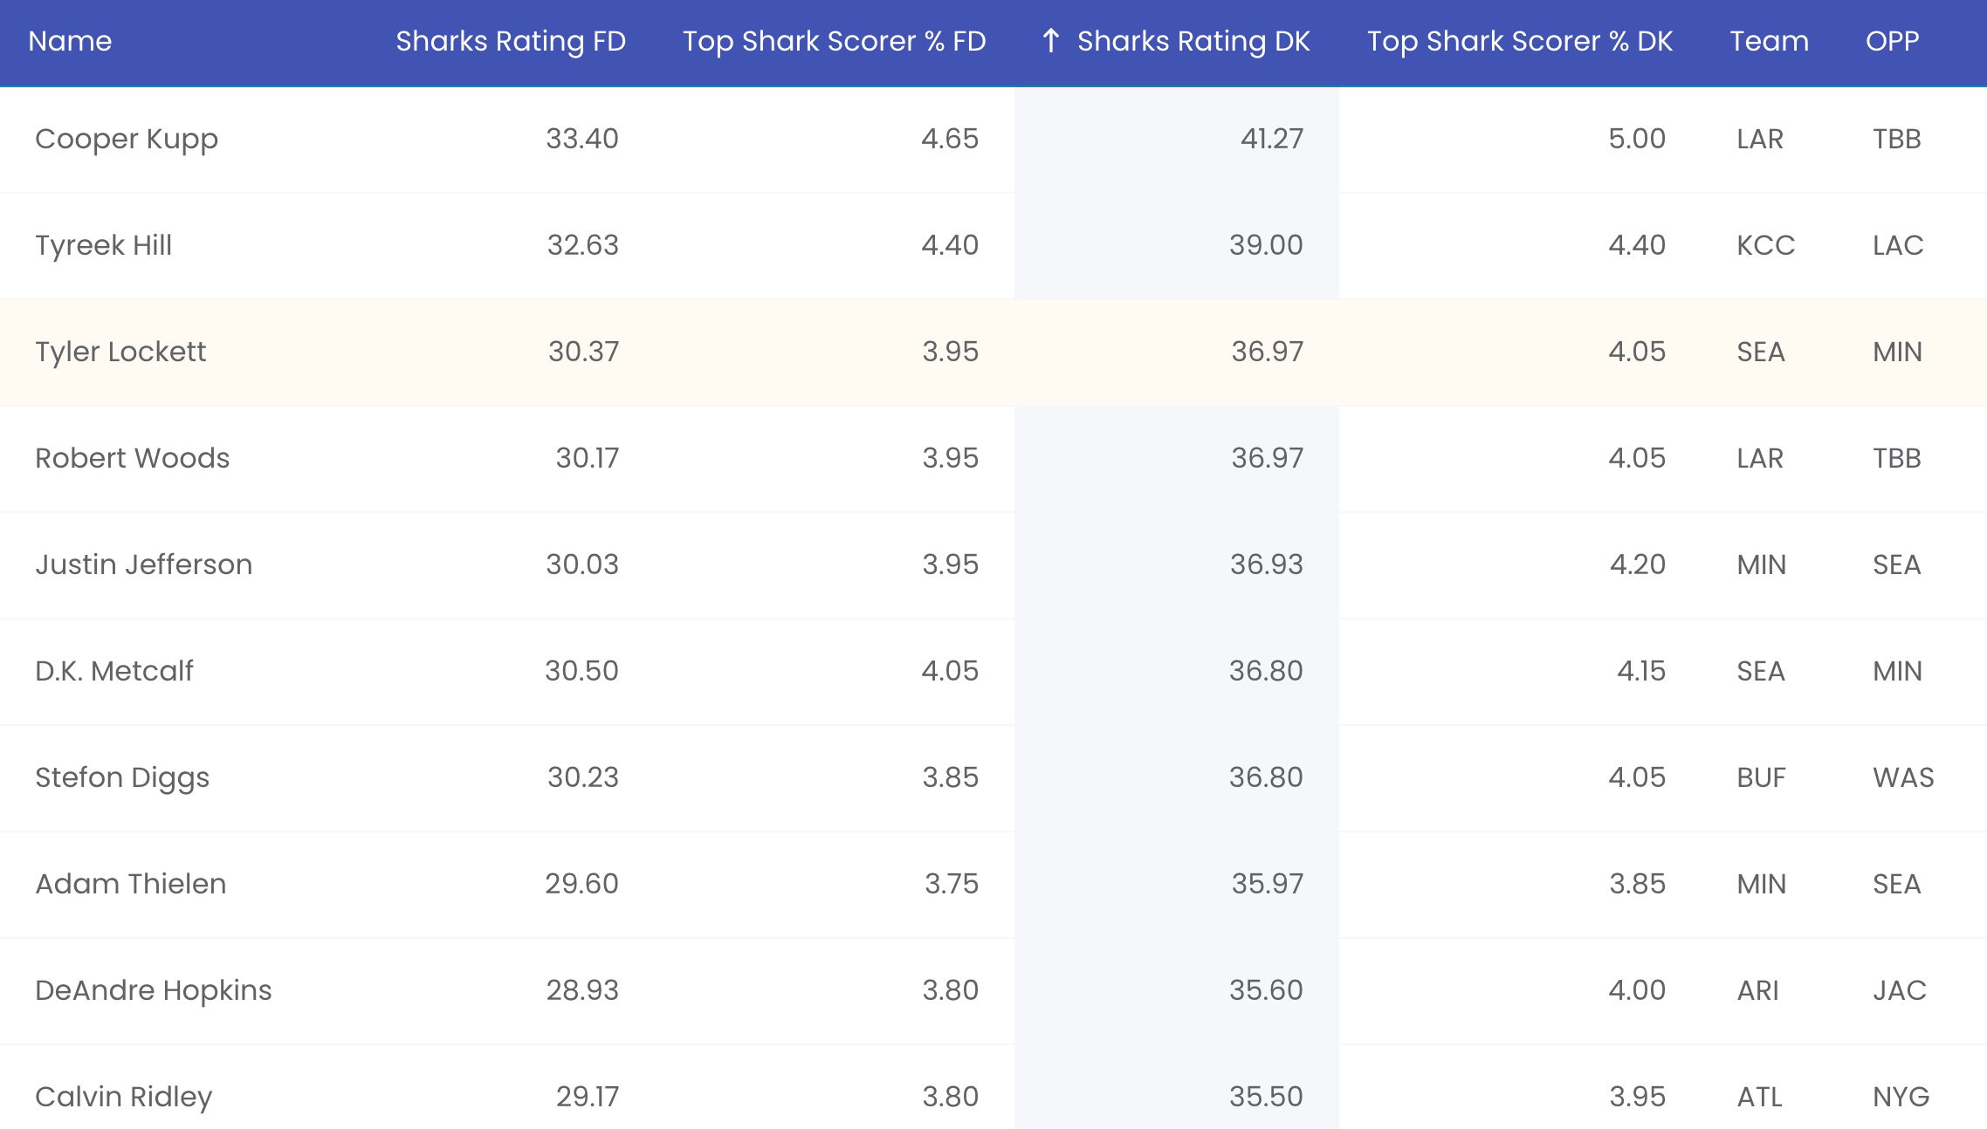Click Cooper Kupp's 41.27 DK rating cell
The height and width of the screenshot is (1129, 1987).
pos(1177,140)
